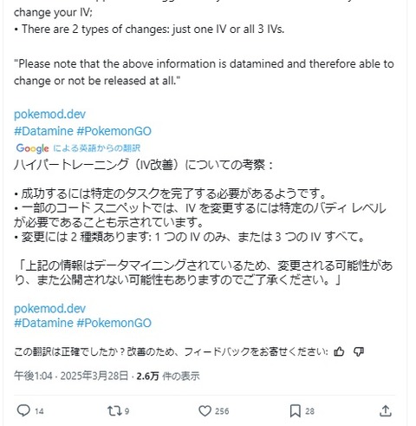
Task: Open the share upload icon
Action: point(386,410)
